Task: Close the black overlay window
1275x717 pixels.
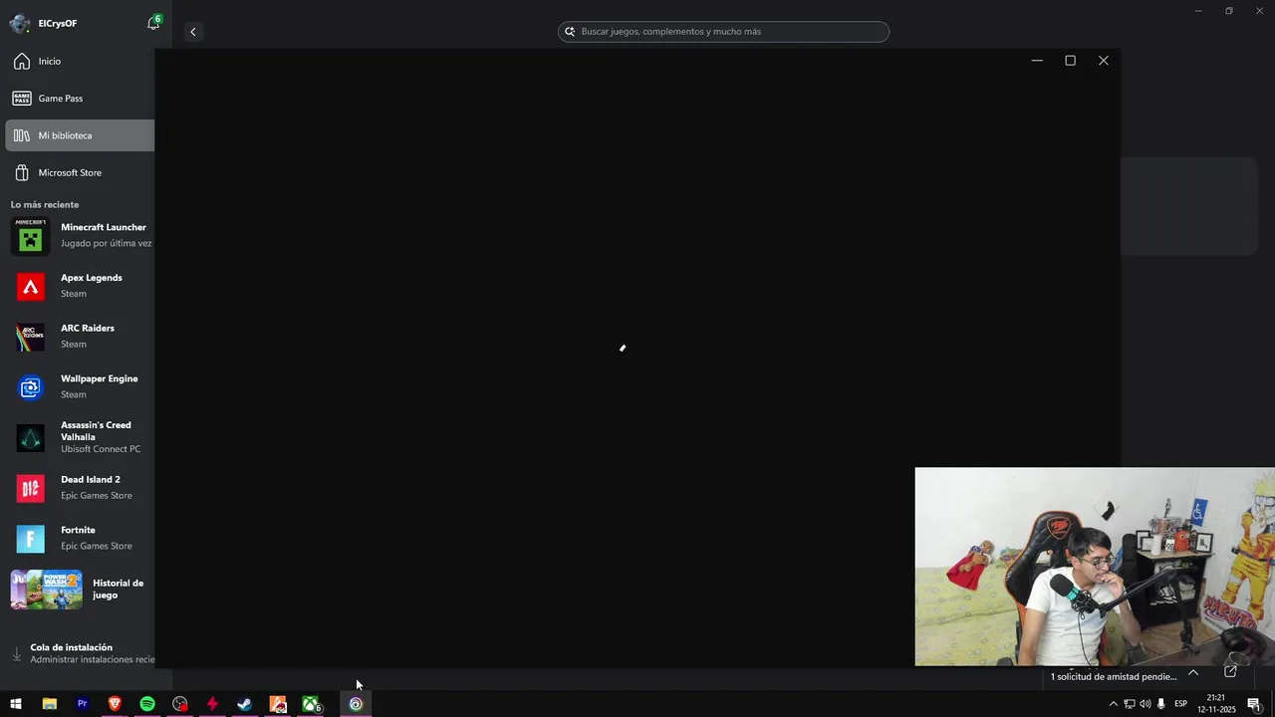Action: (x=1104, y=61)
